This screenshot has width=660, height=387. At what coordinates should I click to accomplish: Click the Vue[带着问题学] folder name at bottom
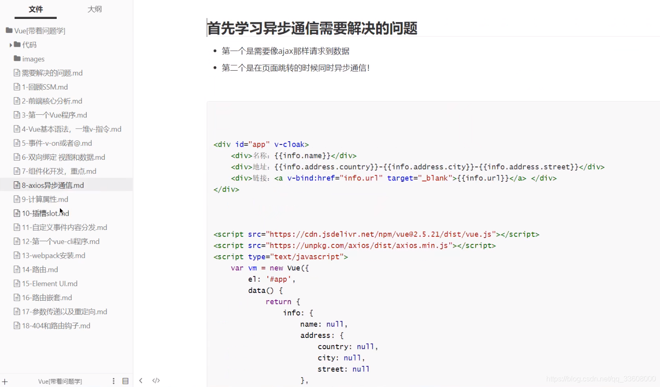[x=60, y=381]
